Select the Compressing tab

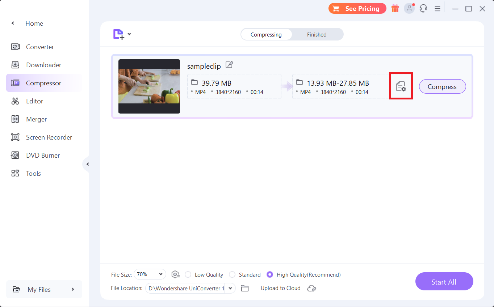266,34
